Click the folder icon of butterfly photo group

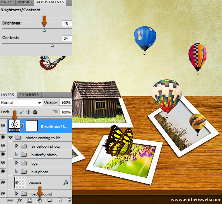24,154
